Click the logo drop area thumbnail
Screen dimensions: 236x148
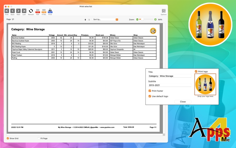[x=205, y=84]
